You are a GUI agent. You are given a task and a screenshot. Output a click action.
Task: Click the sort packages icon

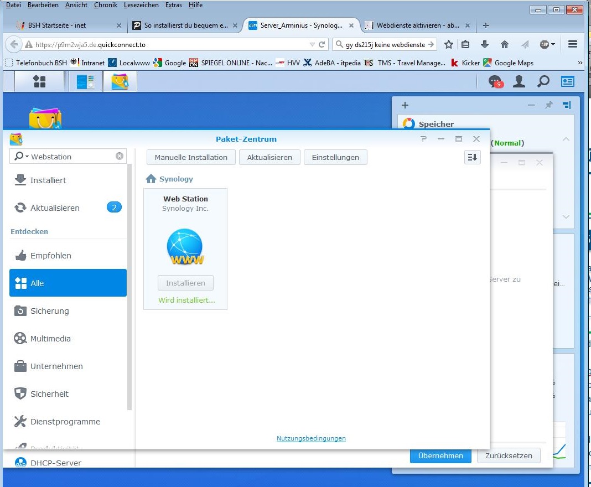click(x=472, y=157)
